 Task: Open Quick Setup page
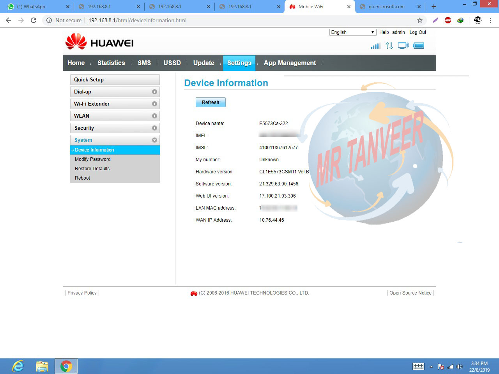click(115, 80)
